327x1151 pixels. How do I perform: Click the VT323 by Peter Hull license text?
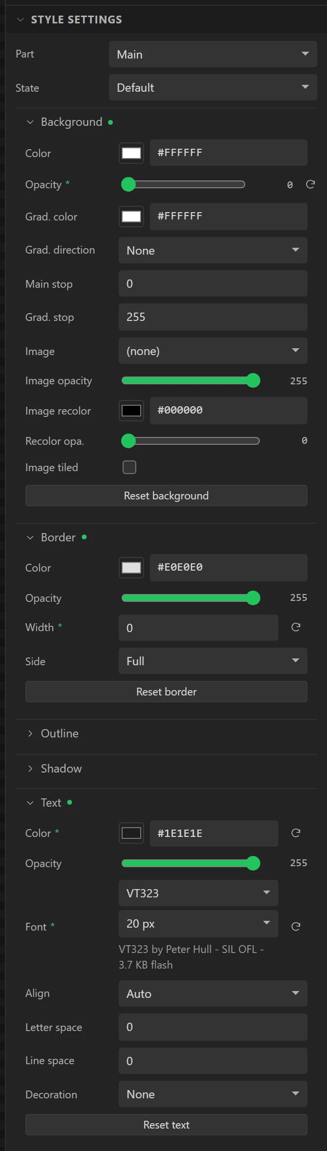click(x=191, y=957)
